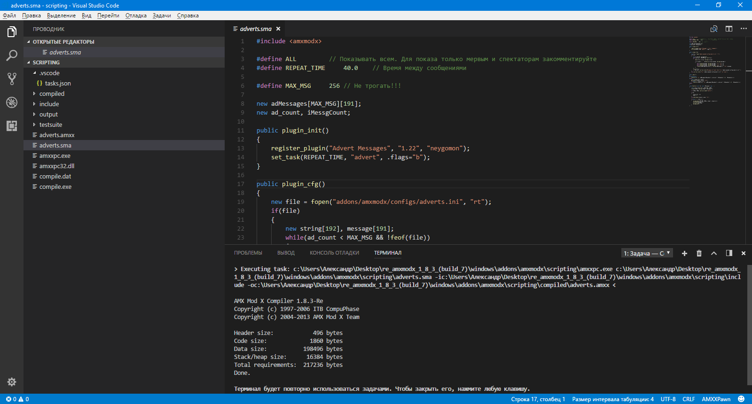Close the terminal panel
752x404 pixels.
744,253
